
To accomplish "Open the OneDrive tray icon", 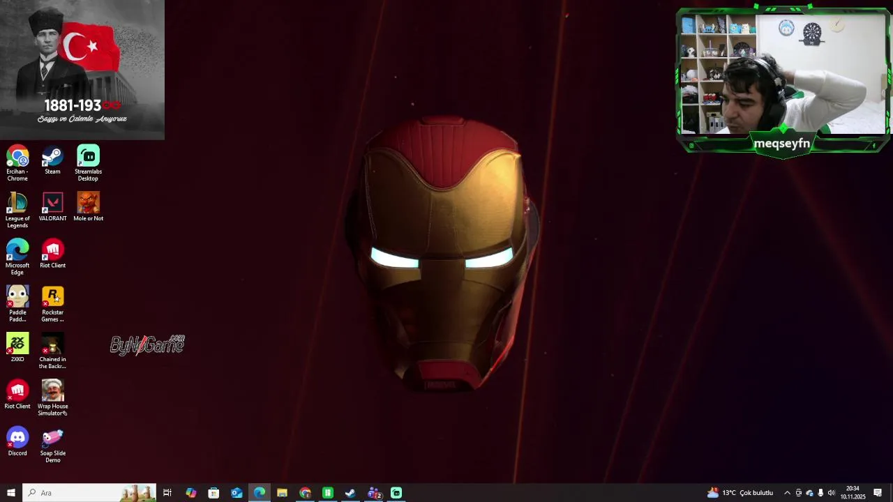I will pos(809,493).
